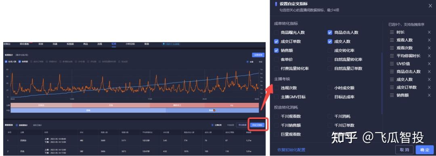The width and height of the screenshot is (436, 156).
Task: Click the drag handle beside UV价值
Action: click(x=392, y=64)
